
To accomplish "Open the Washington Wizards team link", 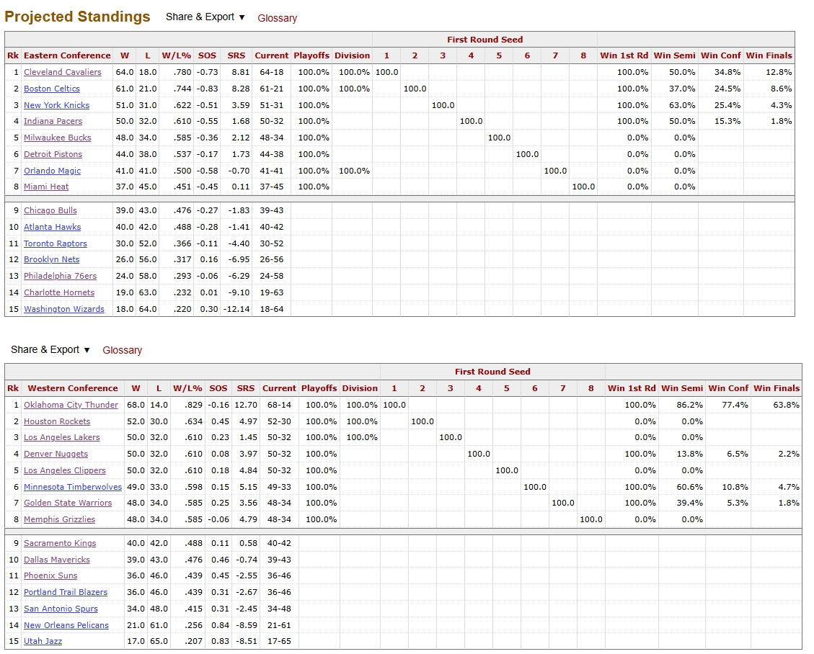I will (x=63, y=309).
